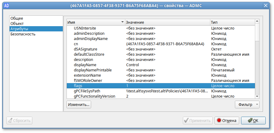Close the properties dialog window
This screenshot has height=133, width=274.
point(265,6)
